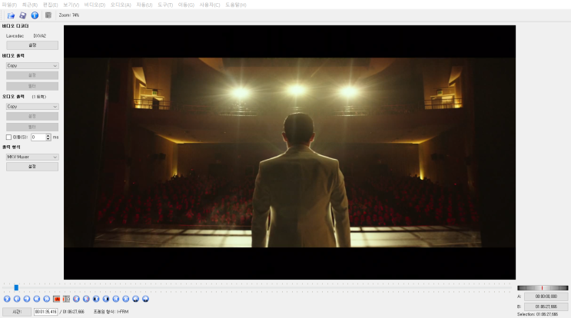
Task: Click the blue timeline position handle
Action: pyautogui.click(x=16, y=288)
